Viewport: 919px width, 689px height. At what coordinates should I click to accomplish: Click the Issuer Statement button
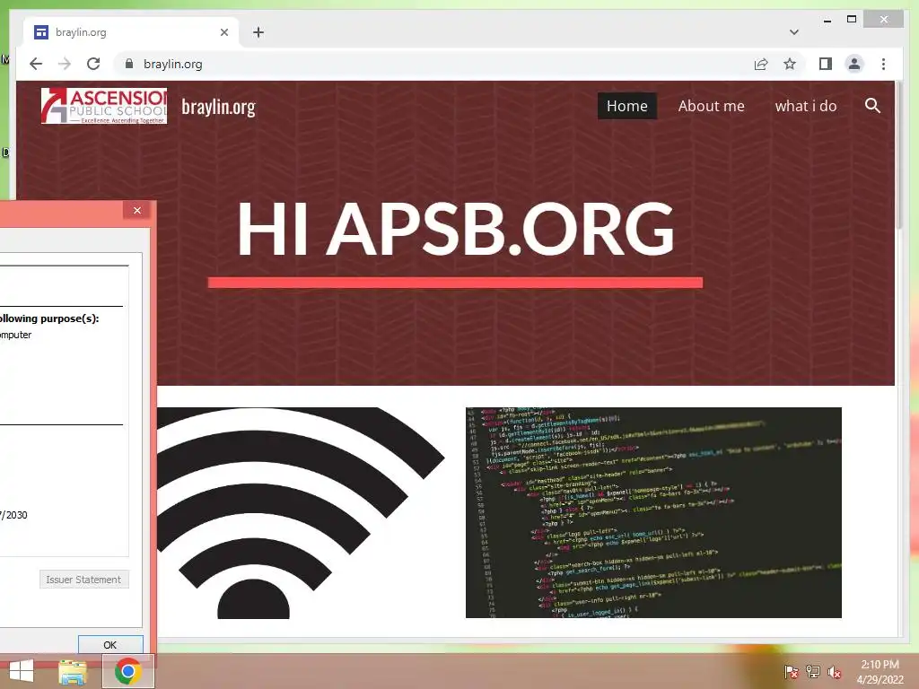(83, 580)
